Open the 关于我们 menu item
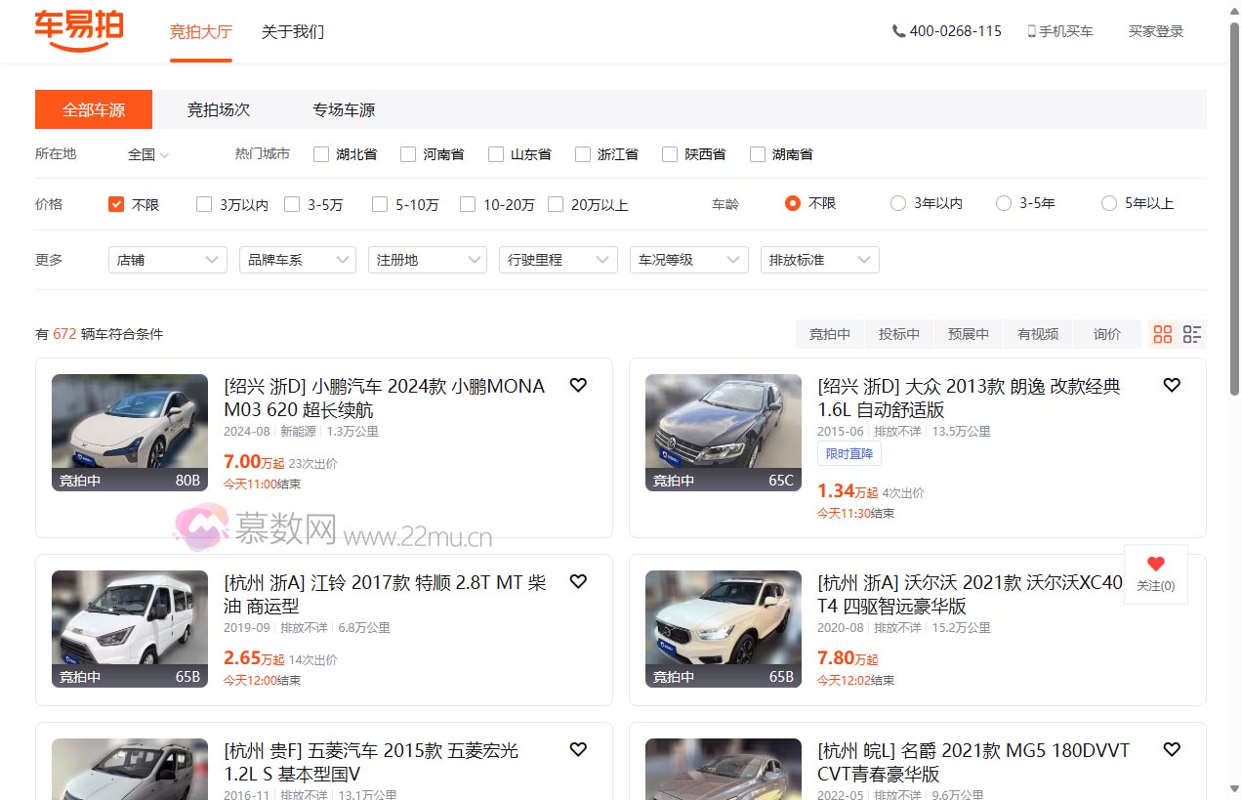 coord(292,30)
